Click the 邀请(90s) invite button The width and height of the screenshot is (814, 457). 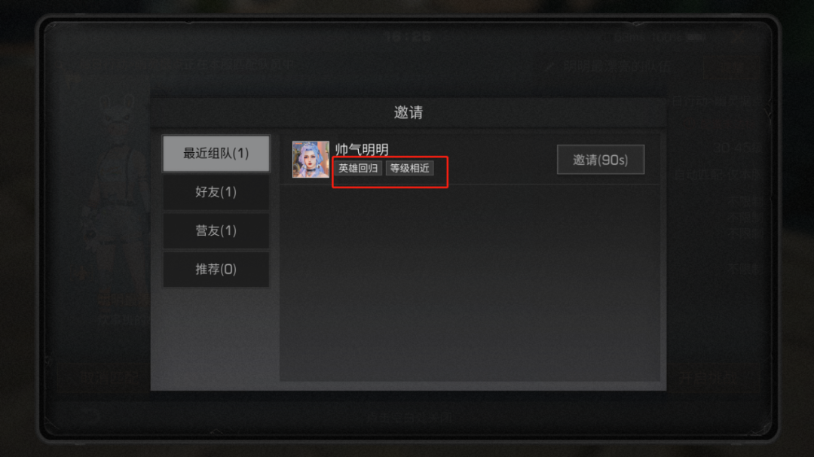(601, 160)
